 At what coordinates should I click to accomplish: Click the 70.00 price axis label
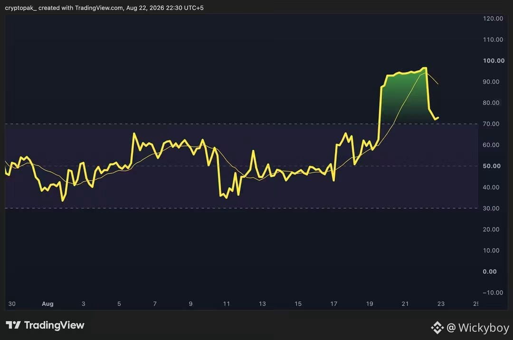coord(491,124)
